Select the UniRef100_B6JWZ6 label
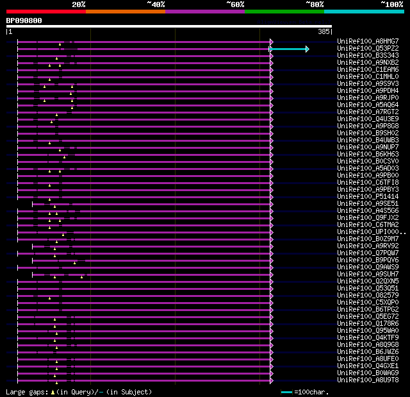410x397 pixels. 368,351
